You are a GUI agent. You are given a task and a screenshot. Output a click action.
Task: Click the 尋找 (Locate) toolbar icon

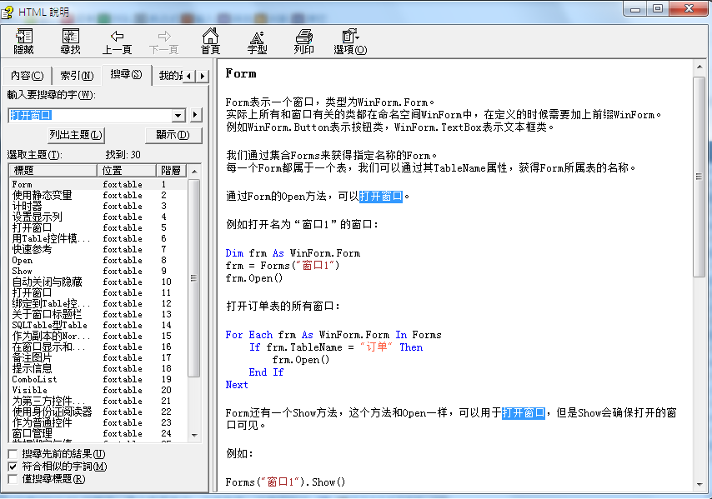click(70, 37)
